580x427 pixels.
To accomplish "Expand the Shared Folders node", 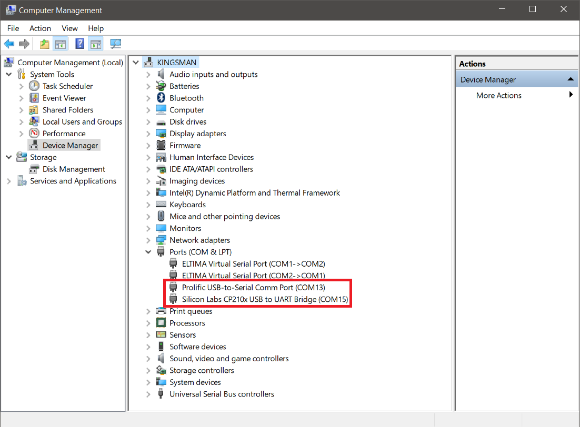I will tap(22, 110).
